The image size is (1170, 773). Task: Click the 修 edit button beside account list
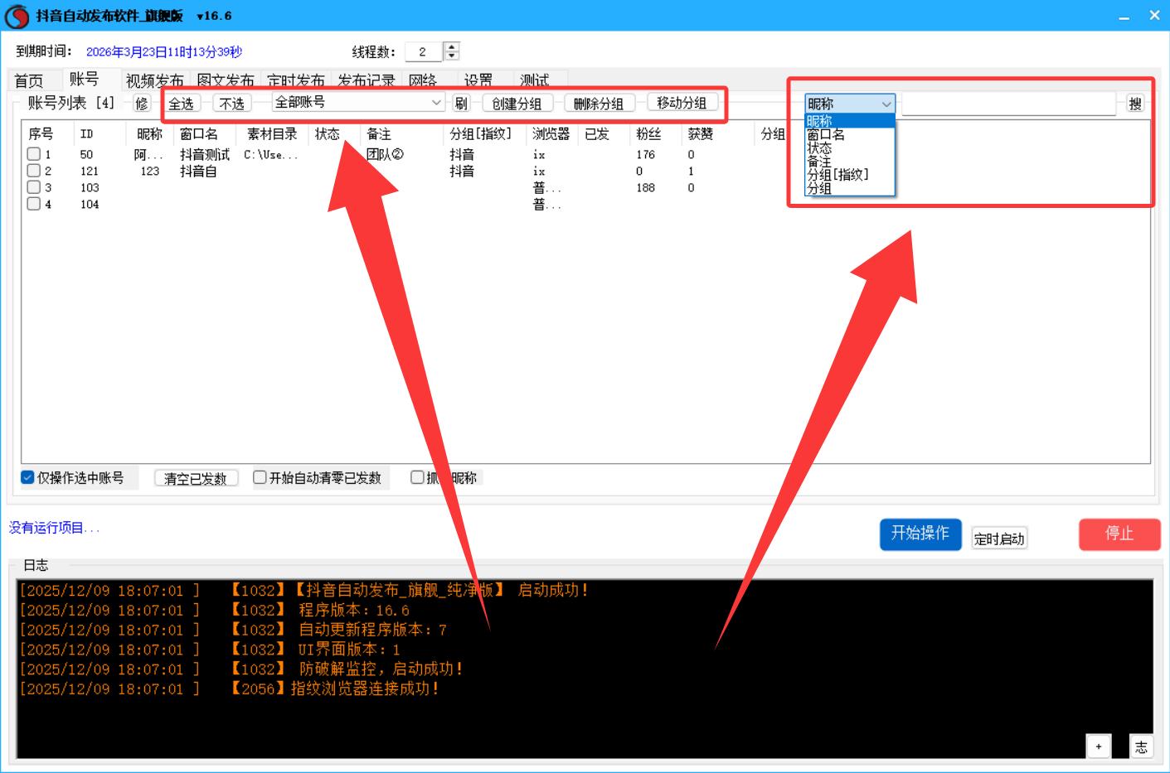[x=142, y=104]
